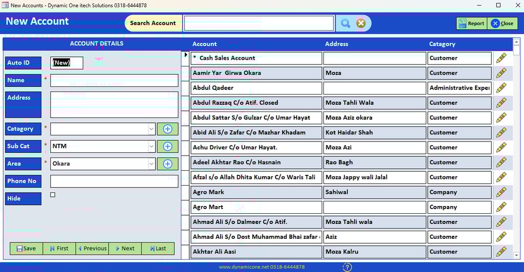This screenshot has width=524, height=272.
Task: Edit pencil for Ahmad Ali S/o Dost Muhammad
Action: pyautogui.click(x=501, y=237)
